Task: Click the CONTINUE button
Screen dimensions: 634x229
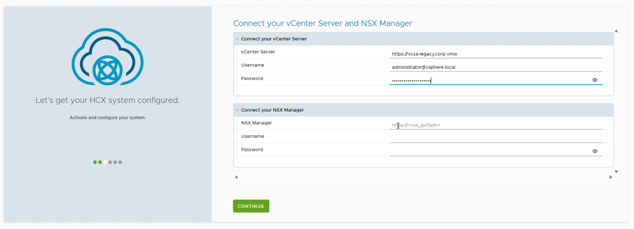Action: 251,206
